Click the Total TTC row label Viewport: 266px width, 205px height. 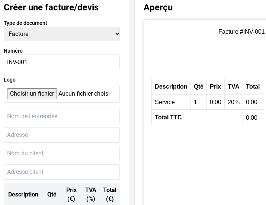click(168, 118)
